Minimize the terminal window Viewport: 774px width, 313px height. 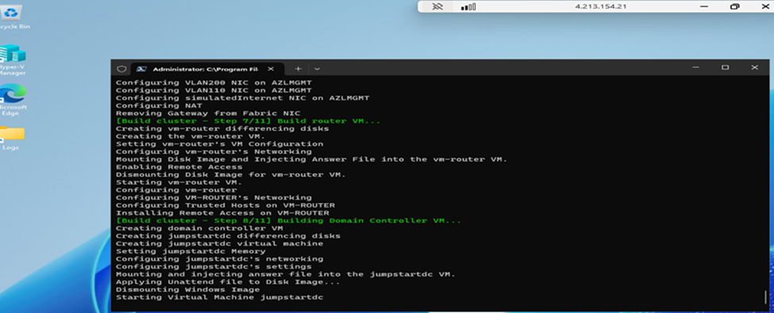(695, 67)
